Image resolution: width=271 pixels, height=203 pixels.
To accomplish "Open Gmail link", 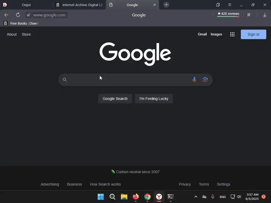I will (202, 34).
